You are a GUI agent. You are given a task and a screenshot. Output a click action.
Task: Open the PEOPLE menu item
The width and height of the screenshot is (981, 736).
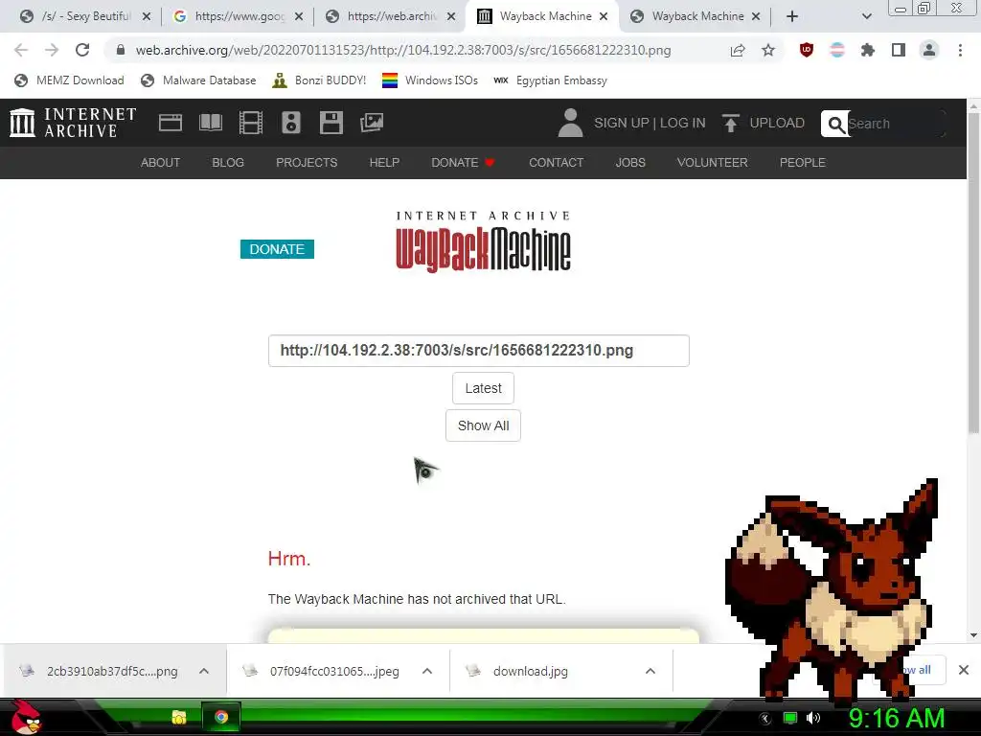[803, 163]
